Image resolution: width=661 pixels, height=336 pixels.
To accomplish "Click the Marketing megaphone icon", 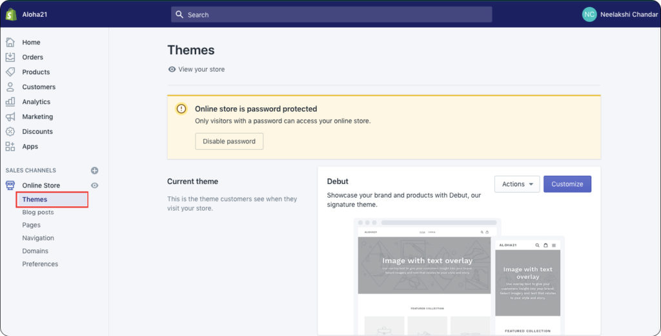I will point(10,116).
